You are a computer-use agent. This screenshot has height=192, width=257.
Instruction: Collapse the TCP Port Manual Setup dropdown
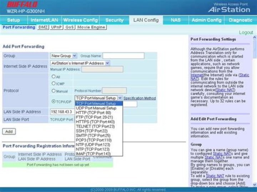120,98
